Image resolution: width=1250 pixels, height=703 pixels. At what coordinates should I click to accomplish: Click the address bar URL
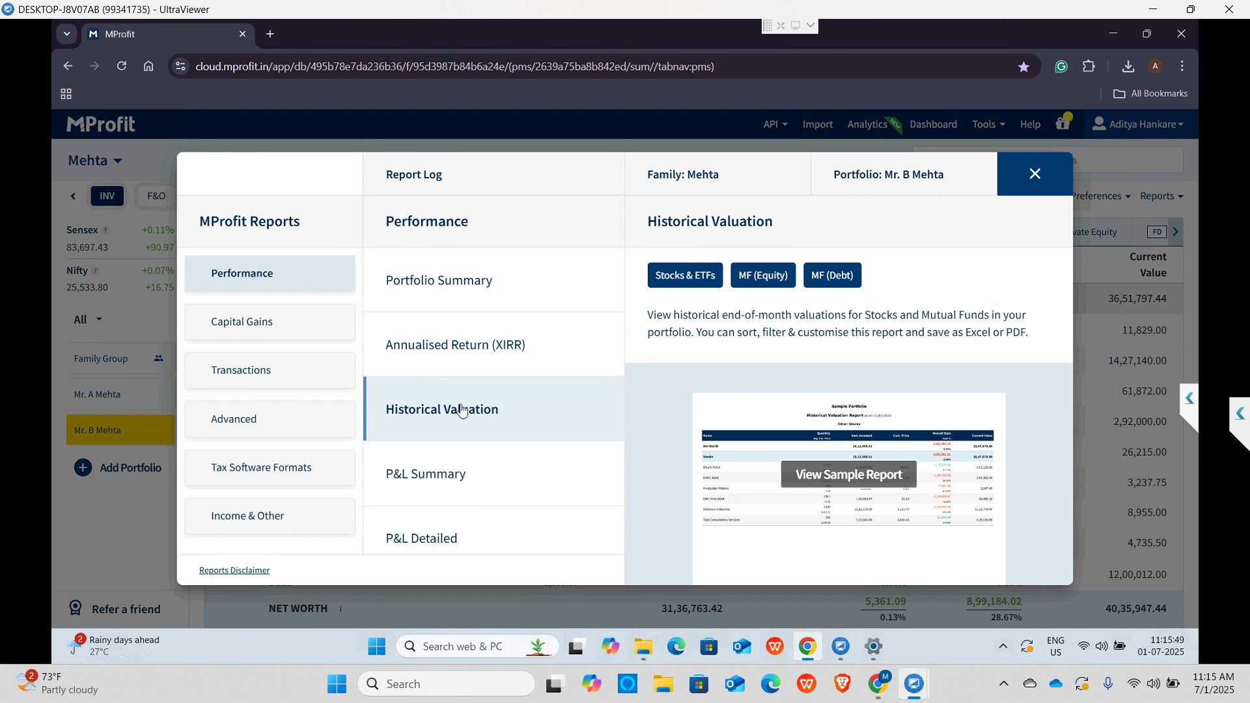click(x=454, y=66)
